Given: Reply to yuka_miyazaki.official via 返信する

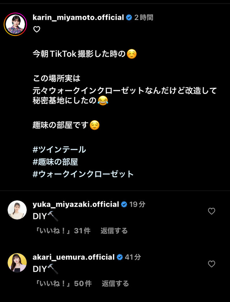Looking at the screenshot, I should tap(114, 231).
